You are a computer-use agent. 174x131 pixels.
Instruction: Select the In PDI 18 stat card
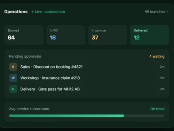pyautogui.click(x=66, y=35)
